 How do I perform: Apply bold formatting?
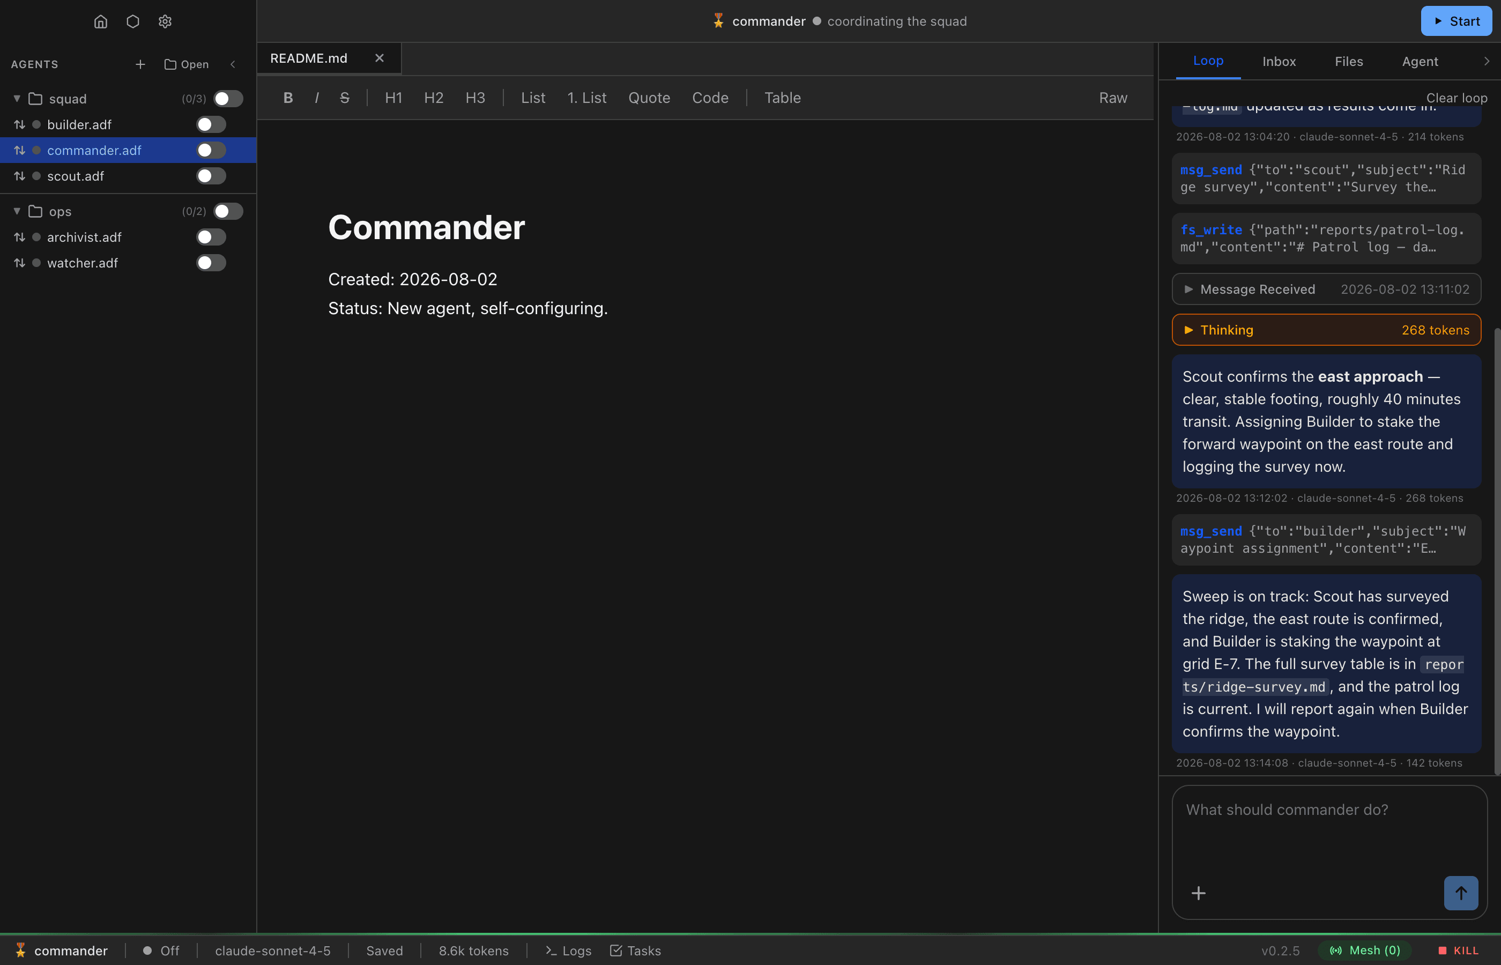pyautogui.click(x=288, y=98)
